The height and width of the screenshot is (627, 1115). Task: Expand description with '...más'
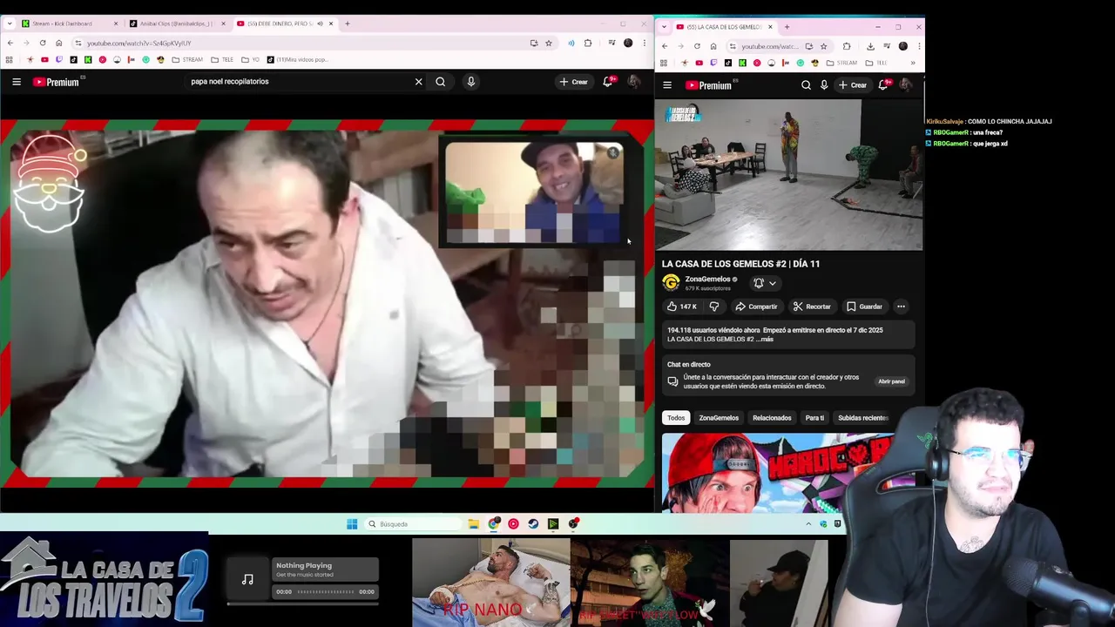point(764,340)
